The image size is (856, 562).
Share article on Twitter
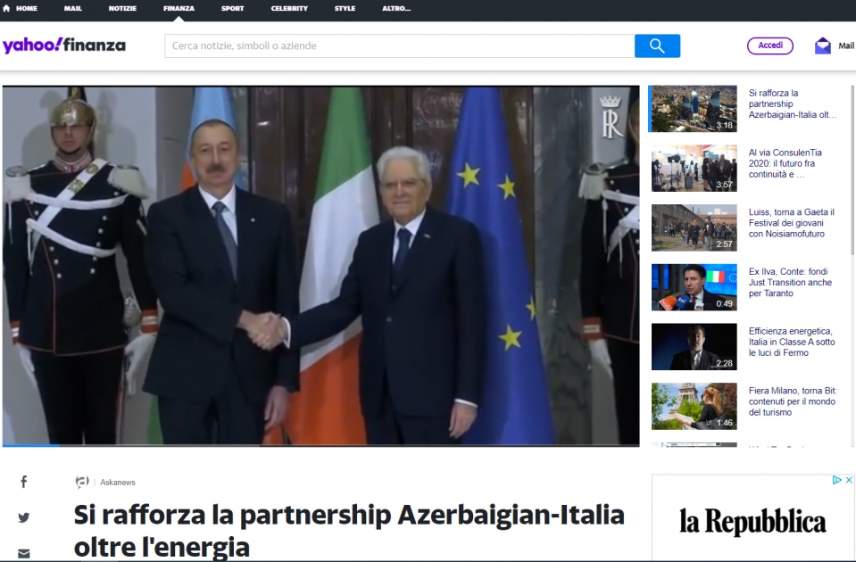[24, 517]
